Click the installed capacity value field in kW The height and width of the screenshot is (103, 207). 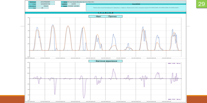(42, 6)
